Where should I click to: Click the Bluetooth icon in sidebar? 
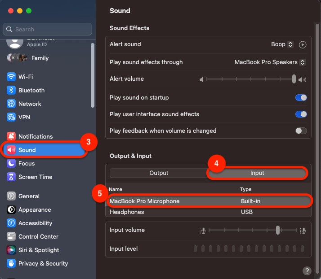[x=11, y=90]
